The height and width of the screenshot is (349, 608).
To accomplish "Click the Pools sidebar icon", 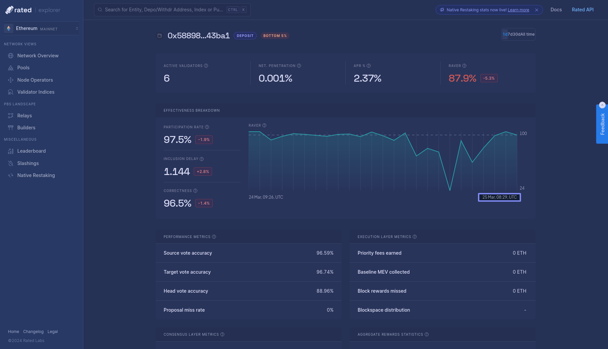I will click(x=11, y=68).
